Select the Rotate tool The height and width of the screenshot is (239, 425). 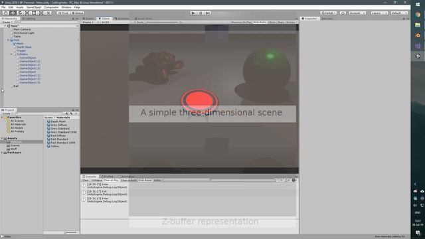pyautogui.click(x=20, y=13)
